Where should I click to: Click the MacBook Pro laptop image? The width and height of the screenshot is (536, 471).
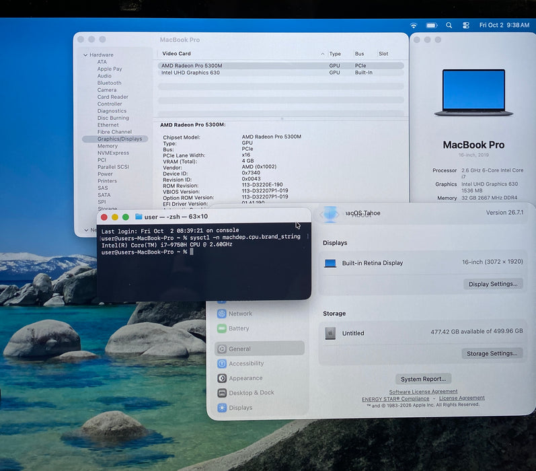tap(473, 92)
